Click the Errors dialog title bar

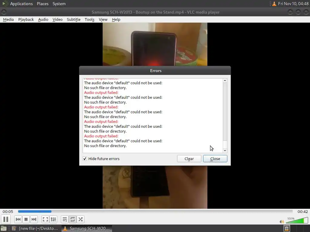[x=155, y=71]
